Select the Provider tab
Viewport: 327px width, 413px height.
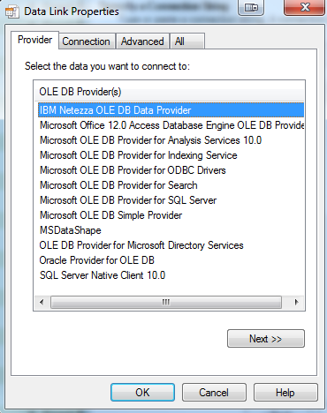click(35, 40)
